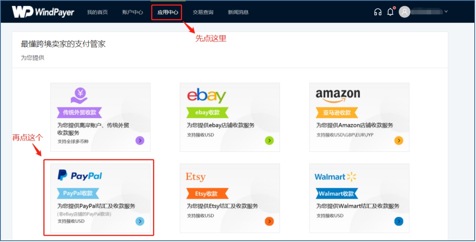Click the blurred account username
This screenshot has width=476, height=242.
(427, 12)
